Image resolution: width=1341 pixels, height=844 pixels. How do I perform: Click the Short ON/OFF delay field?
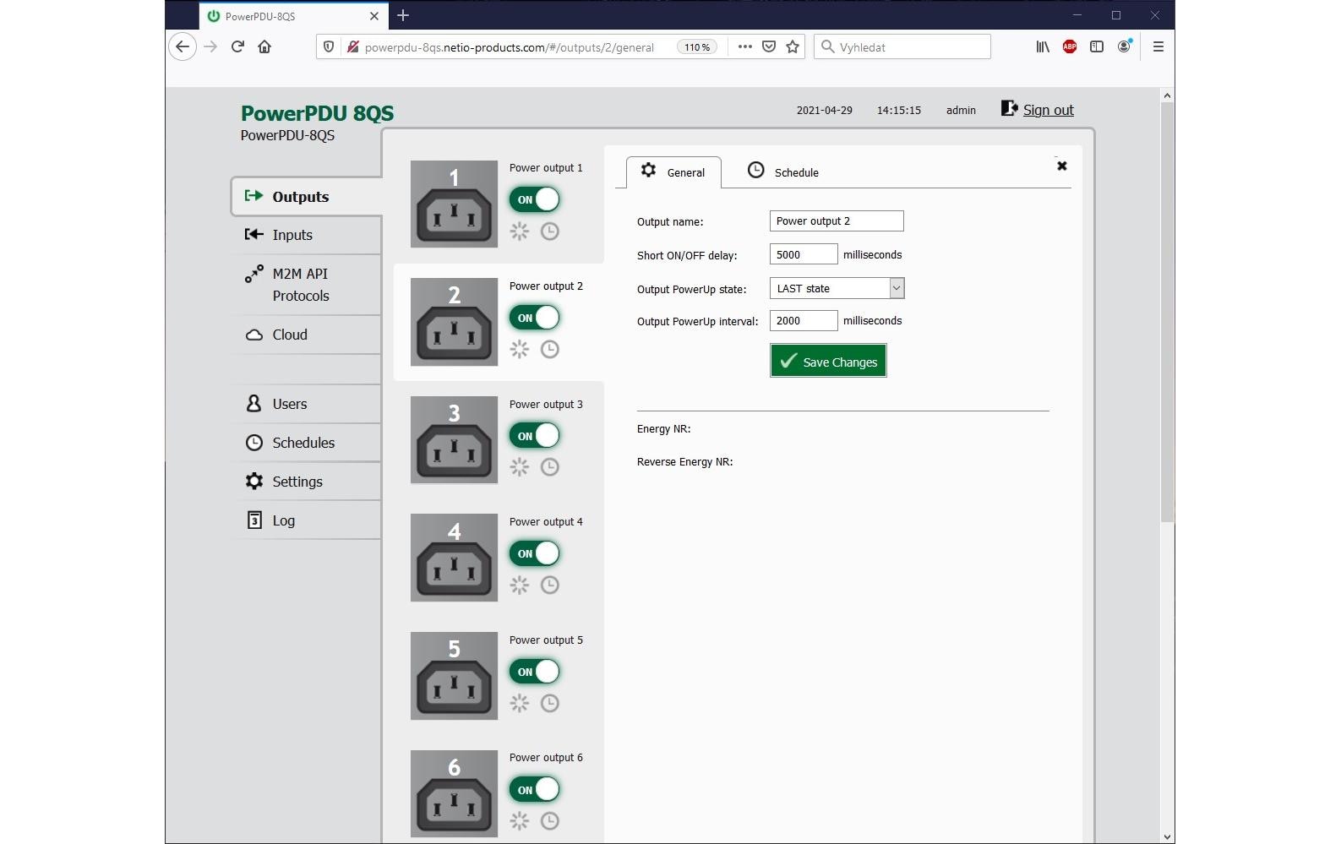804,254
